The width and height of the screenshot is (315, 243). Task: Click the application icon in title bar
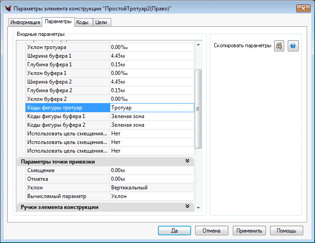[x=6, y=9]
